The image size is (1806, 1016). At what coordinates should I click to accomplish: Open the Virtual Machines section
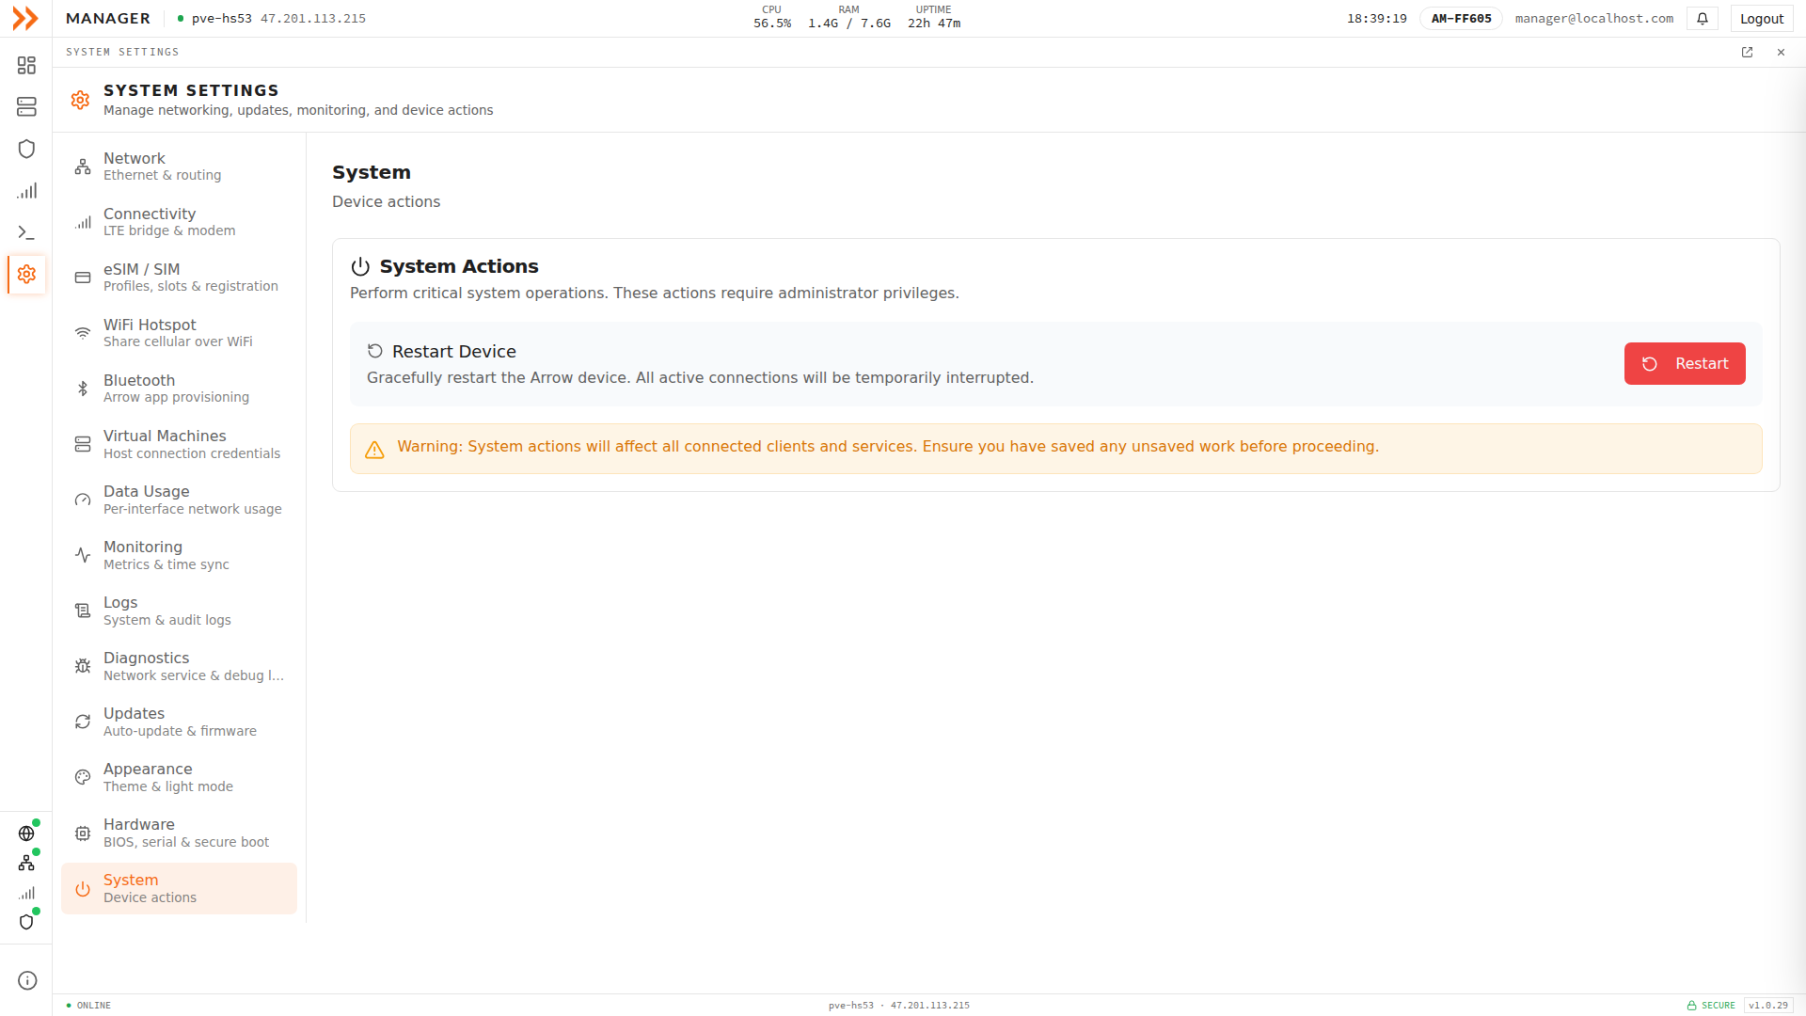(179, 444)
